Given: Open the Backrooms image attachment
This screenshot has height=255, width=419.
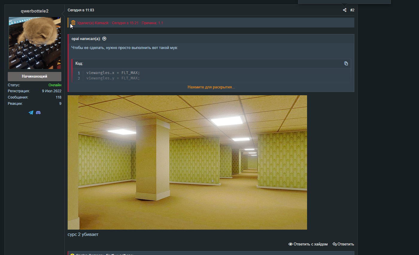Looking at the screenshot, I should pos(187,162).
